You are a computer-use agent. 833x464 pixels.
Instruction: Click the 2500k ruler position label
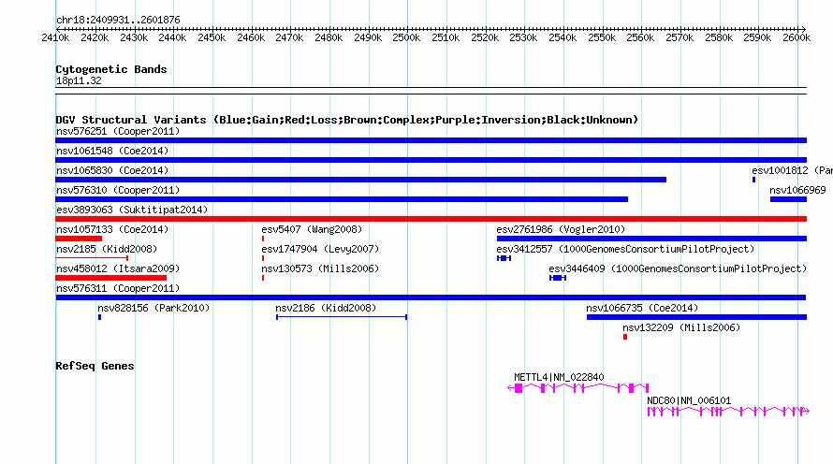(x=406, y=37)
